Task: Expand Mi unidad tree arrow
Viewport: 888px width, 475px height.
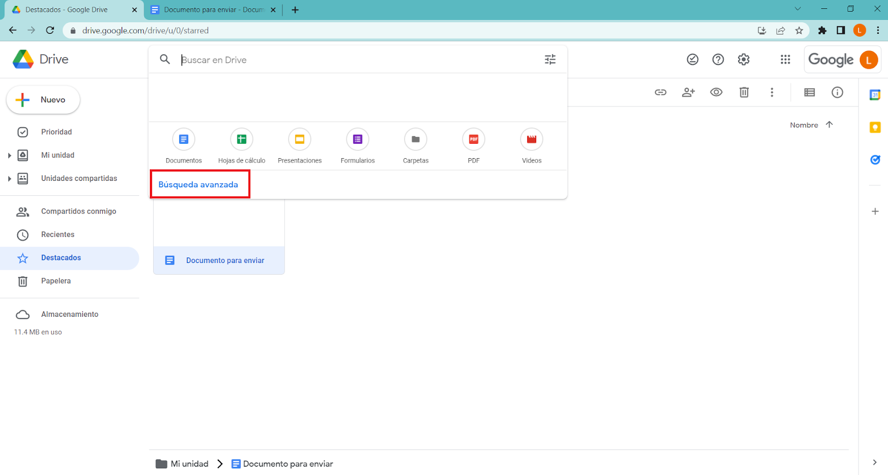Action: point(9,155)
